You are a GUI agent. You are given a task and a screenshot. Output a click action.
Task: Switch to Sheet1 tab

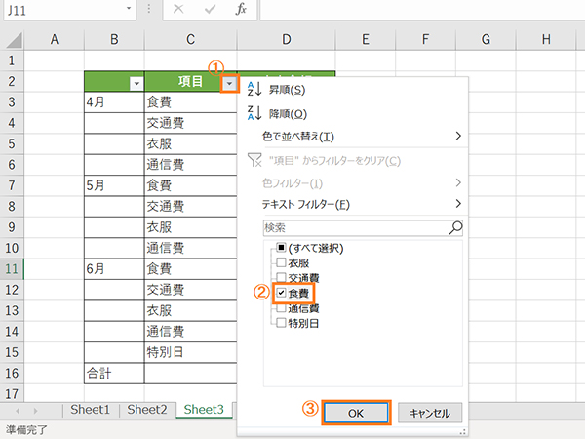[x=91, y=410]
